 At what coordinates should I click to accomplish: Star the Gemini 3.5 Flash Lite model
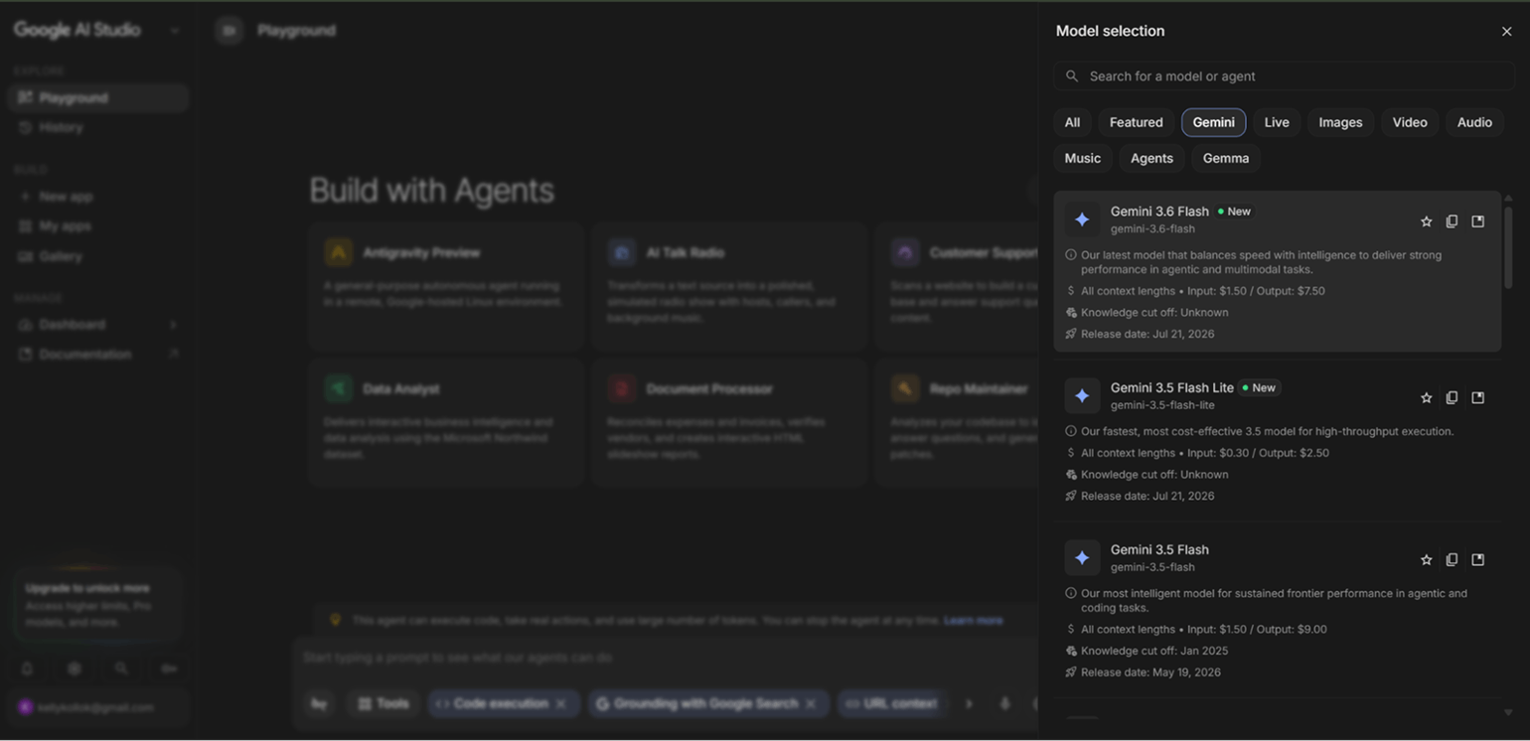click(x=1427, y=397)
